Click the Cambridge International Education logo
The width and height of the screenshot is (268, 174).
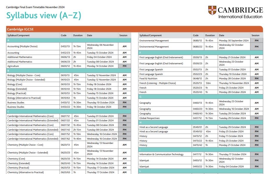pos(235,12)
